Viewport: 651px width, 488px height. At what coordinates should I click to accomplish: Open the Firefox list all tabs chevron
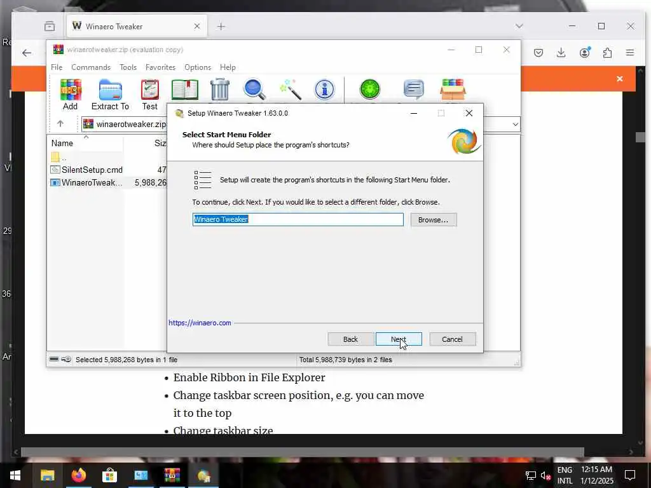(x=519, y=26)
